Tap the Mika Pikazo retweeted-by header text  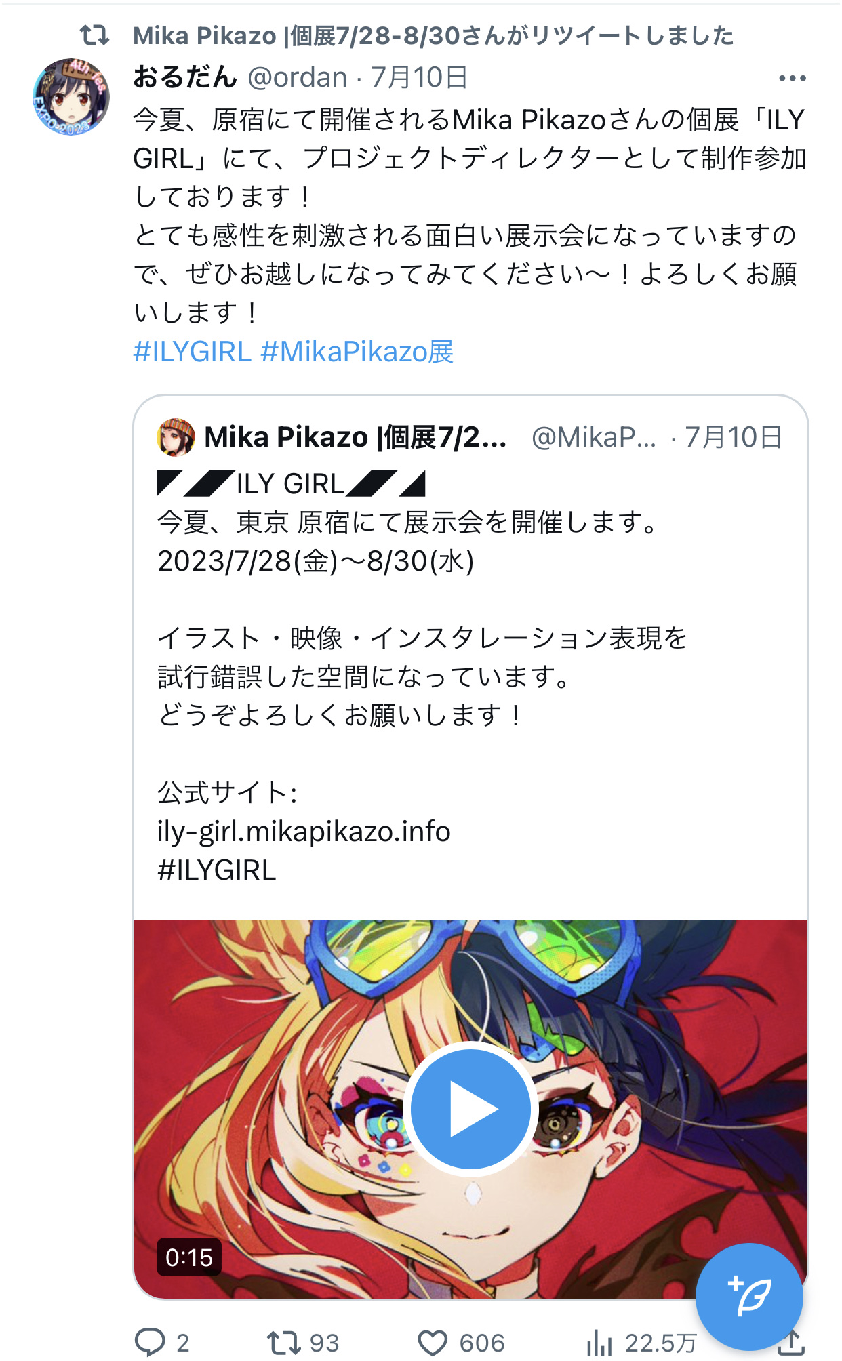[x=433, y=36]
